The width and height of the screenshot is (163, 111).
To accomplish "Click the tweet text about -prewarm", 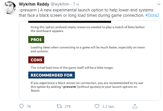I will (89, 13).
